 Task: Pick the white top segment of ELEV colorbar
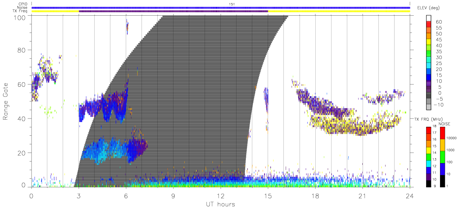tap(429, 18)
